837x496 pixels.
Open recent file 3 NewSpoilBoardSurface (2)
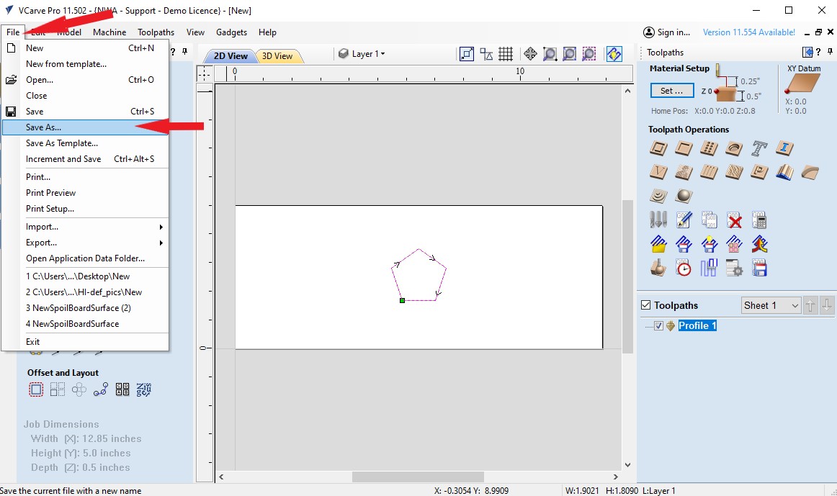86,307
